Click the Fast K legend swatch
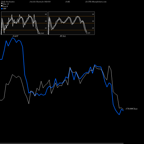The width and height of the screenshot is (144, 144). pos(2,6)
